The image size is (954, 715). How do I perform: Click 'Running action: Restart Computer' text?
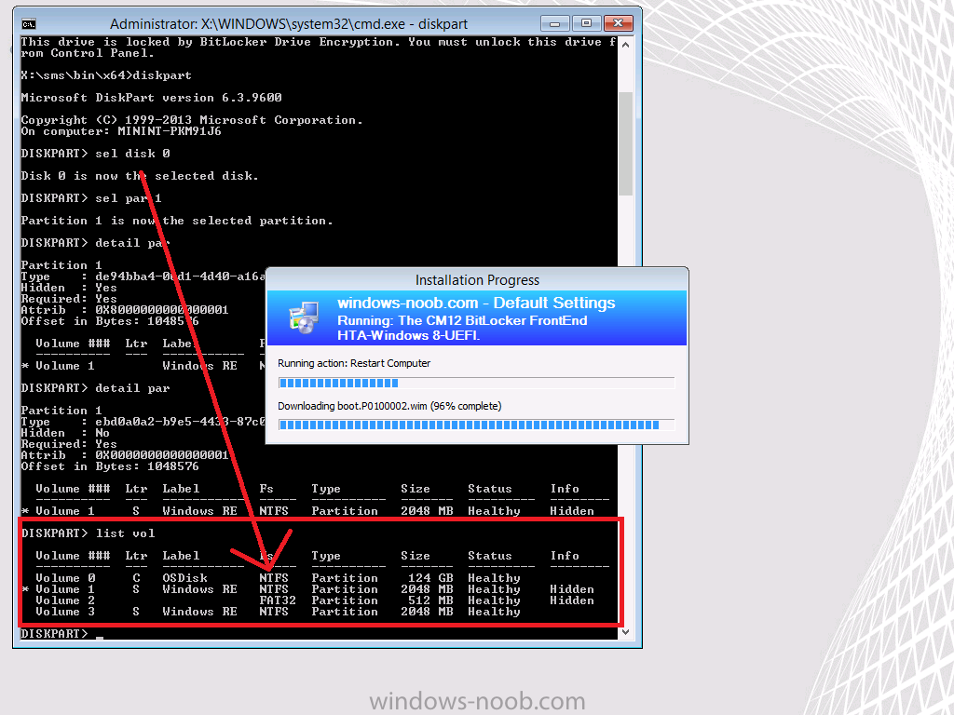[x=354, y=364]
